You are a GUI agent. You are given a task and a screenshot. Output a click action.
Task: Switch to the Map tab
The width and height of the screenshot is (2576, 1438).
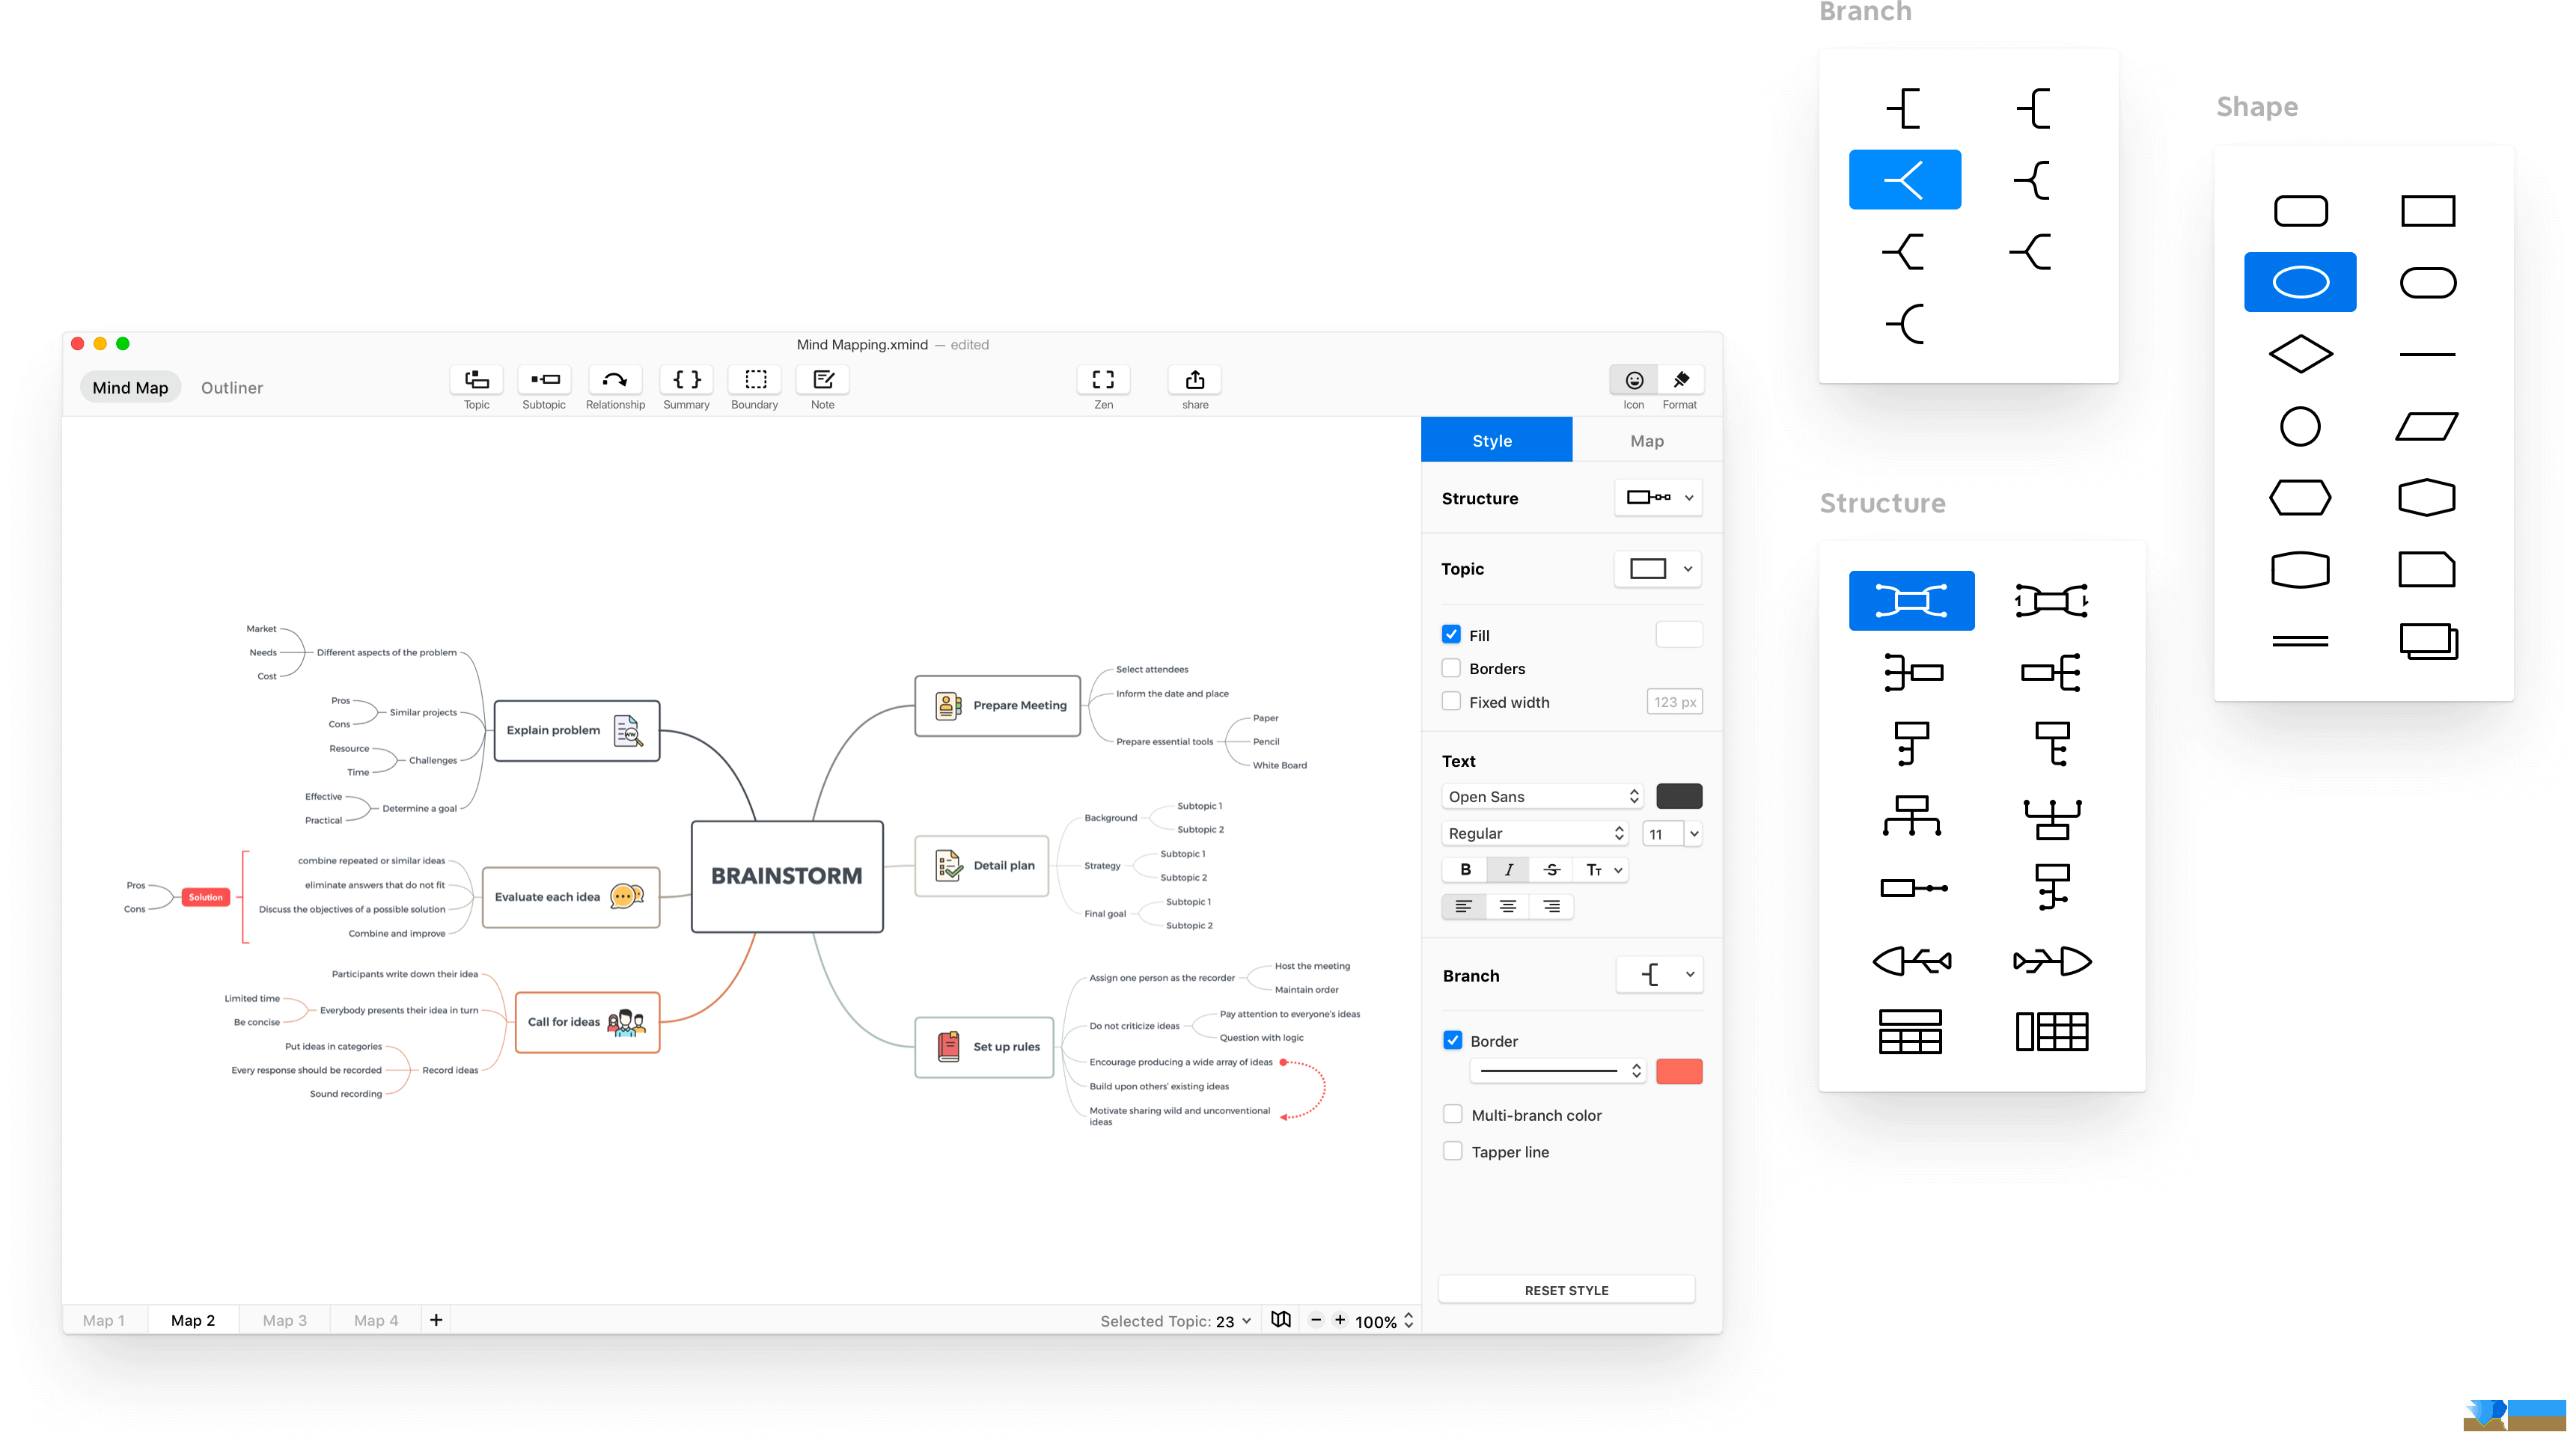pyautogui.click(x=1642, y=441)
